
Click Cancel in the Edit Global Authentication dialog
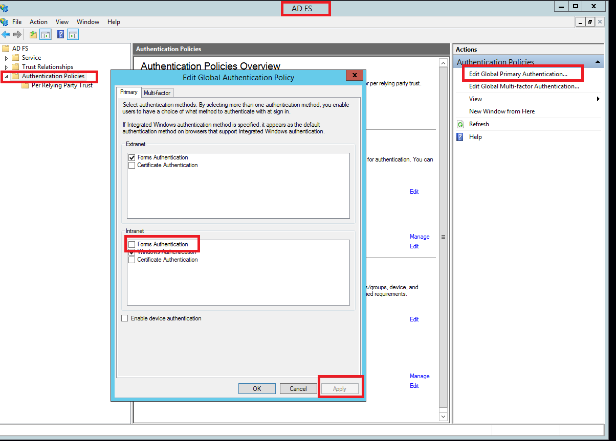pyautogui.click(x=298, y=389)
